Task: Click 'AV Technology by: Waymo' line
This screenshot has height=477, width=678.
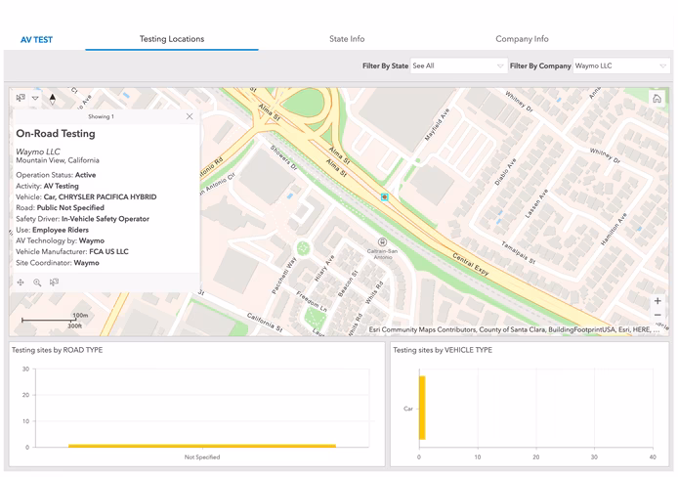Action: (x=61, y=240)
